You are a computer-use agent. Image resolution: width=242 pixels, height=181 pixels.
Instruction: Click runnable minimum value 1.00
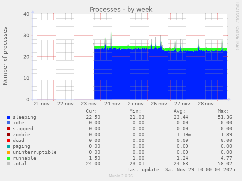(x=138, y=158)
